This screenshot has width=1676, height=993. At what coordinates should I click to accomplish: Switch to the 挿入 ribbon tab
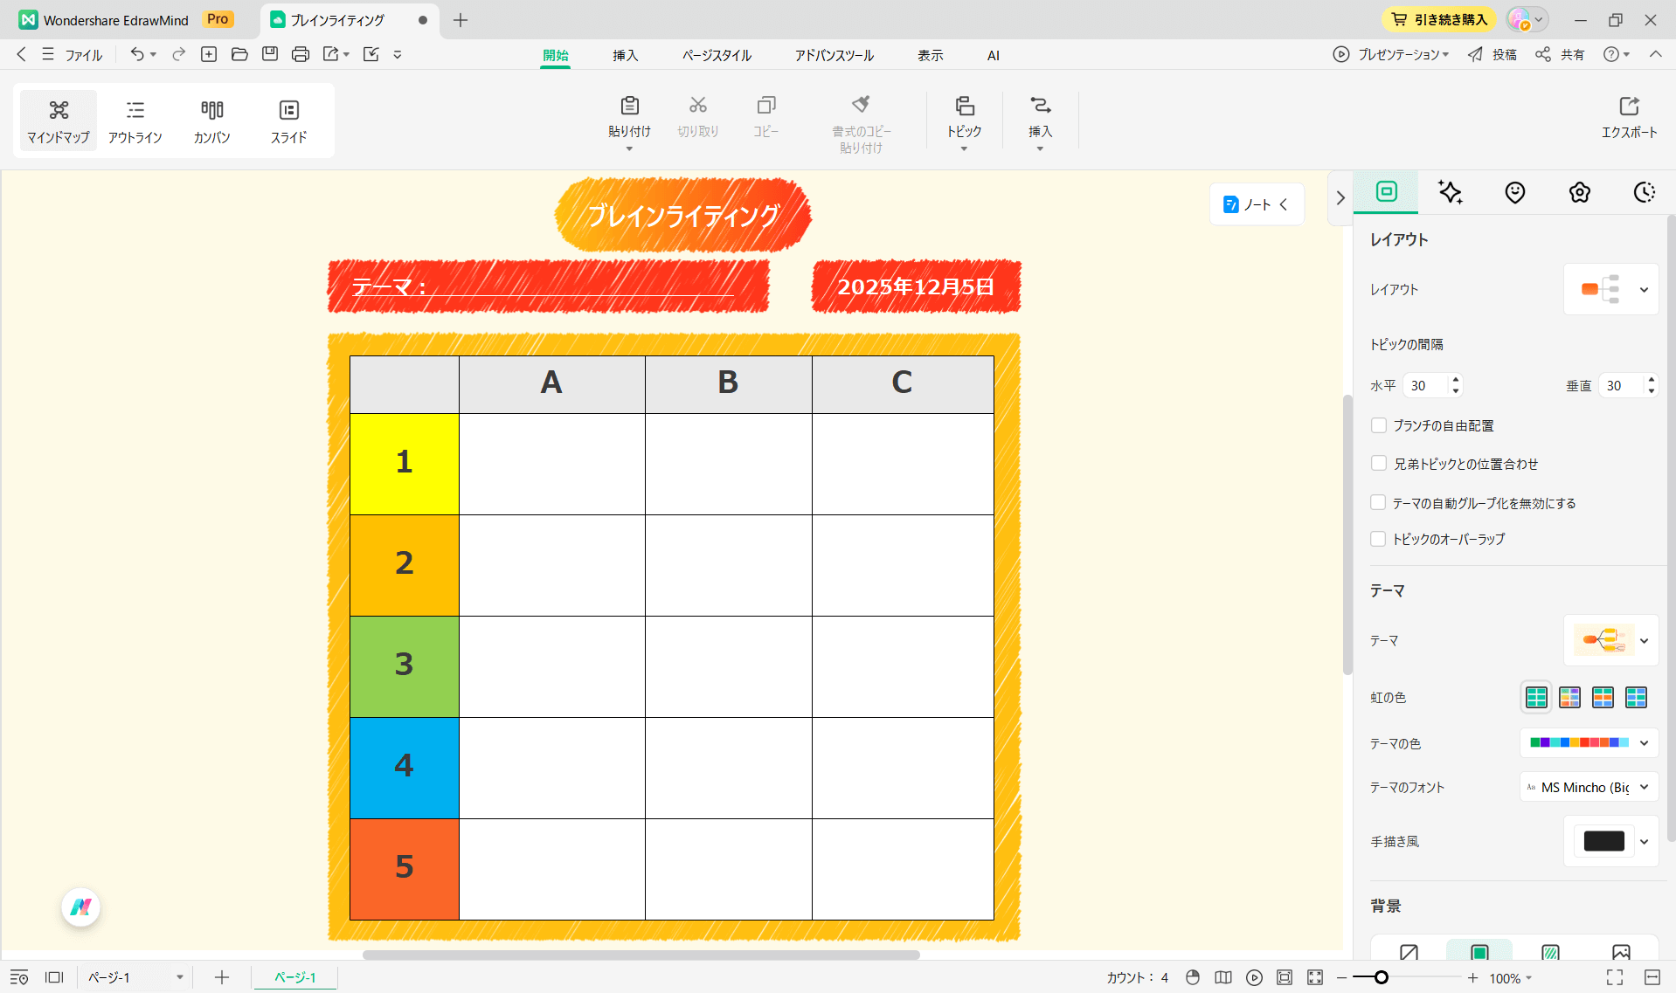pos(625,54)
